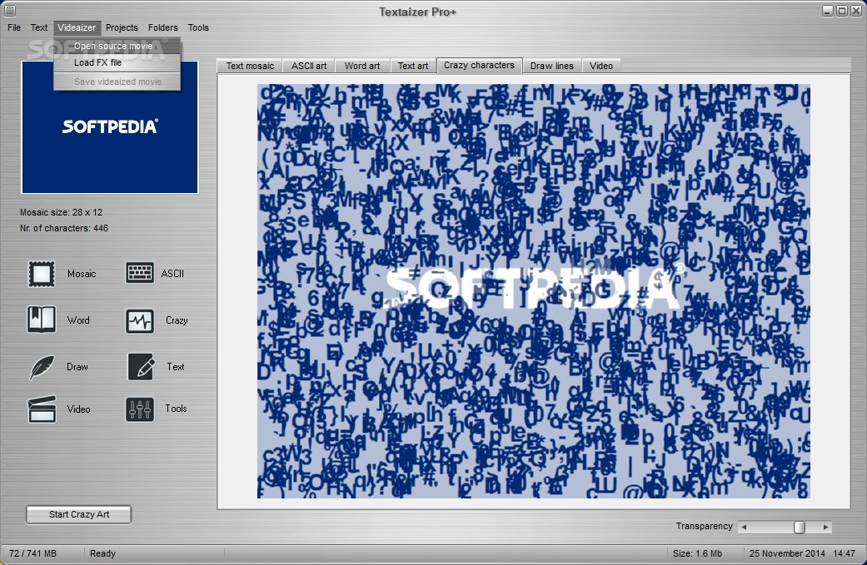Switch to the Video tab

tap(601, 66)
